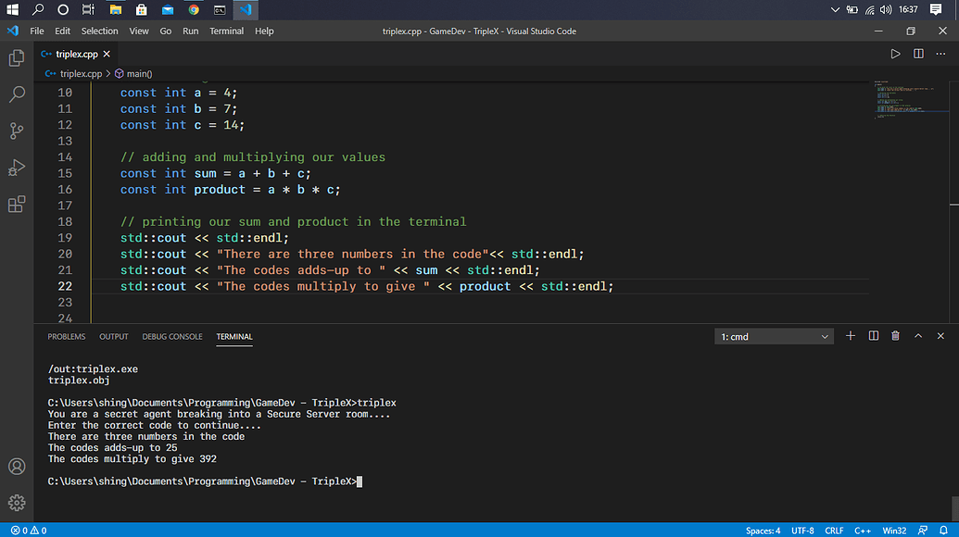
Task: Add a new terminal with plus icon
Action: click(851, 336)
